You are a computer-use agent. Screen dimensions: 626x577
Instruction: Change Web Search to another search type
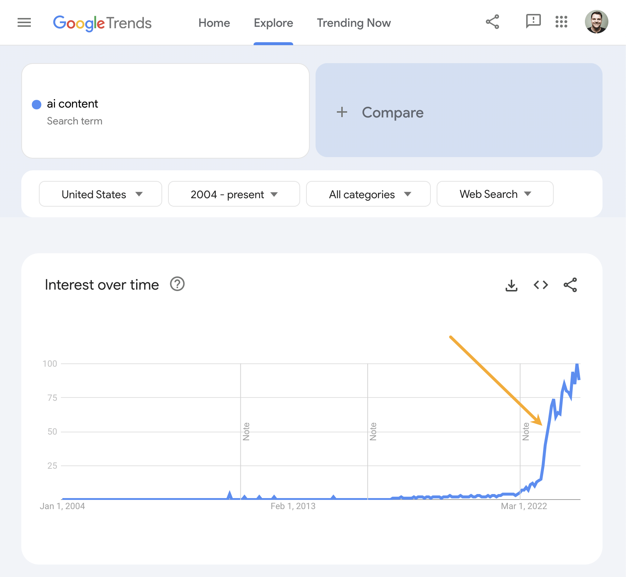[495, 194]
